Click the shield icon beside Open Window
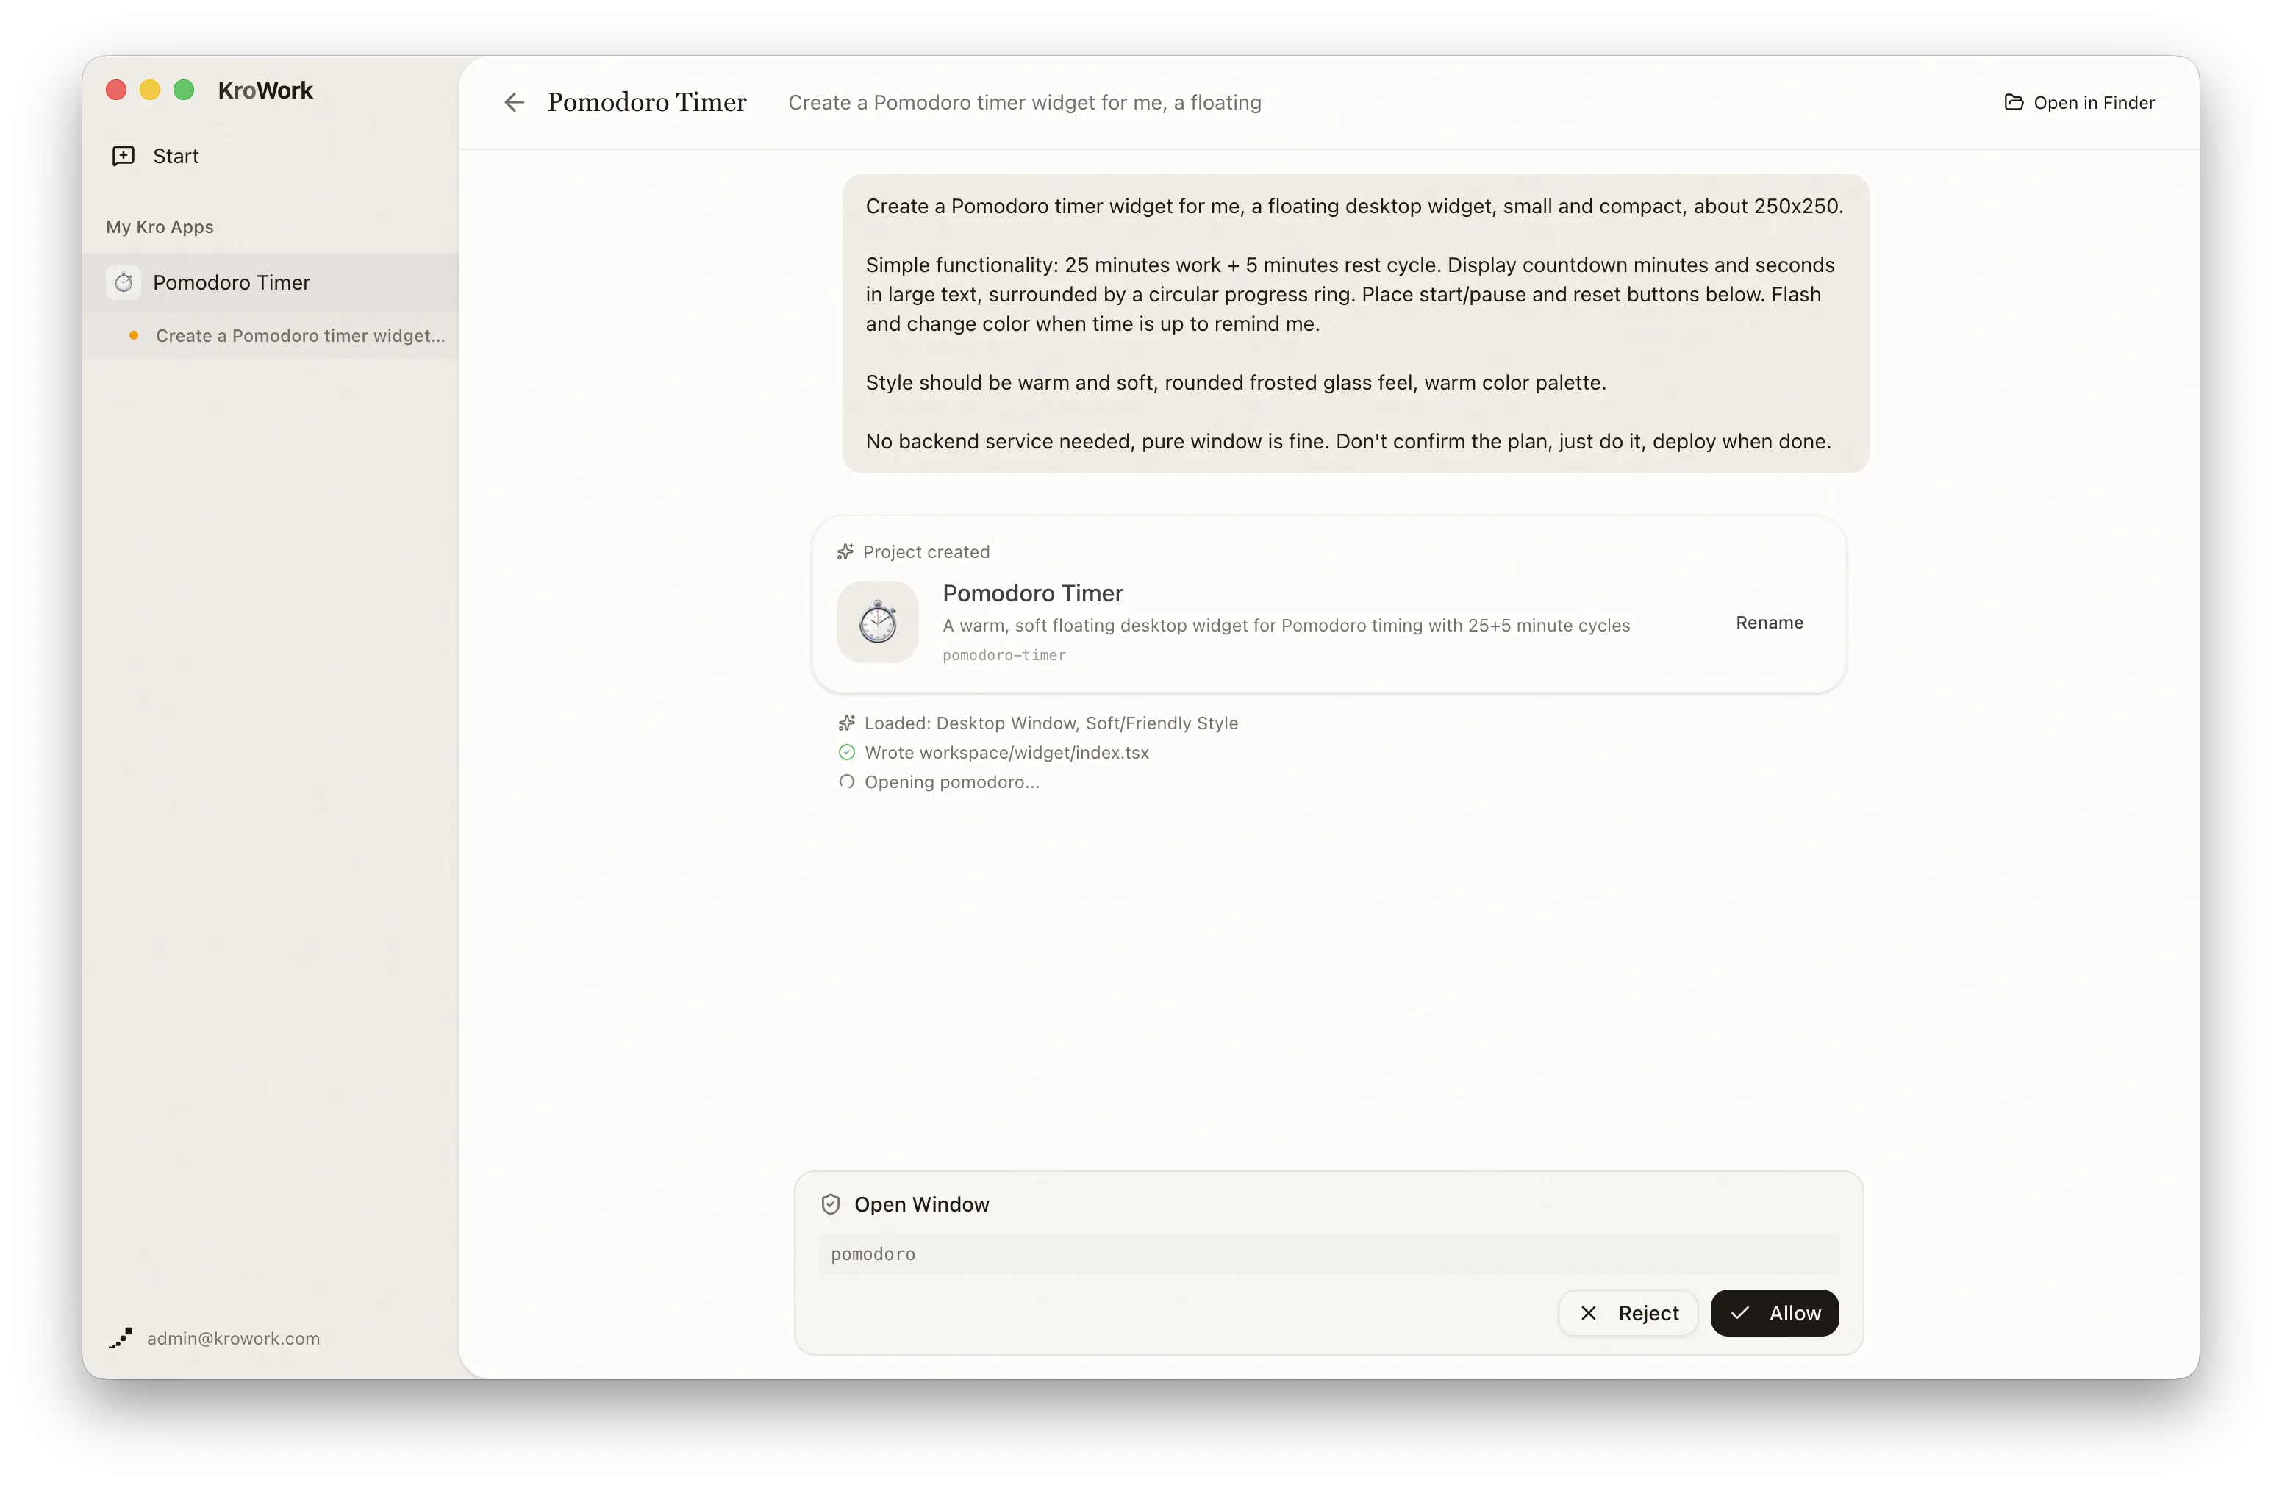Viewport: 2282px width, 1488px height. (830, 1204)
